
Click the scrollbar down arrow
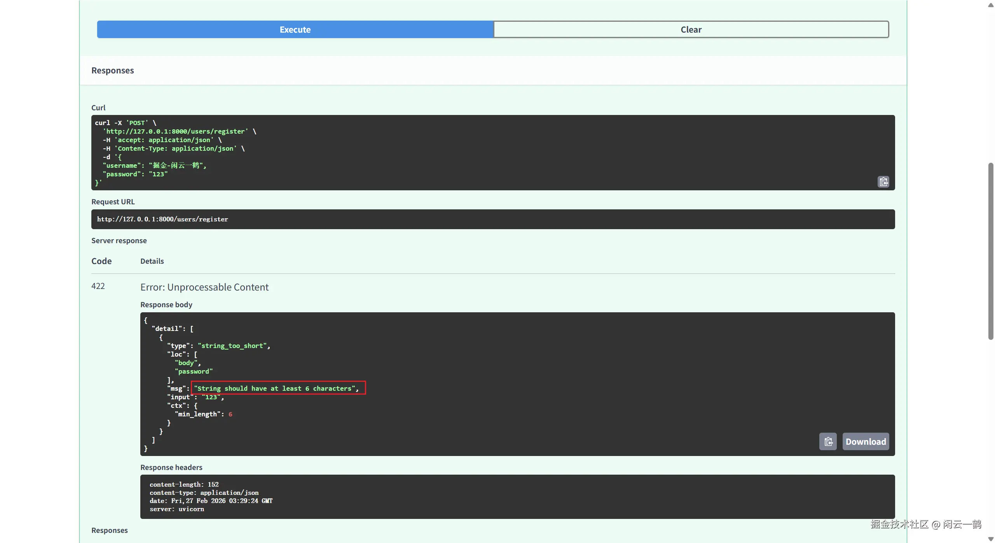990,539
